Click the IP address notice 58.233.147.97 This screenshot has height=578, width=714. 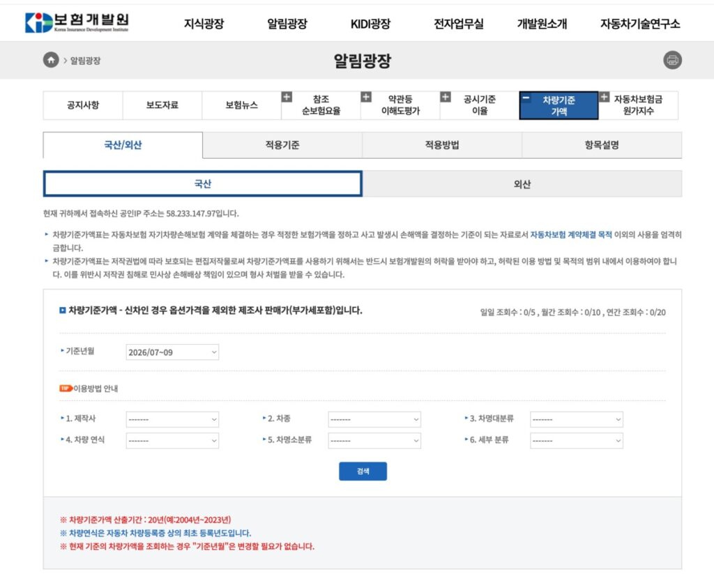141,213
